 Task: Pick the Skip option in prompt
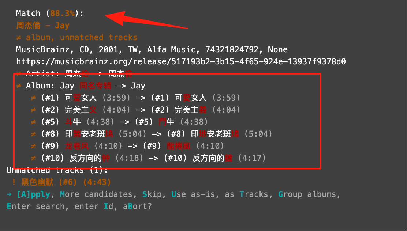pyautogui.click(x=152, y=194)
